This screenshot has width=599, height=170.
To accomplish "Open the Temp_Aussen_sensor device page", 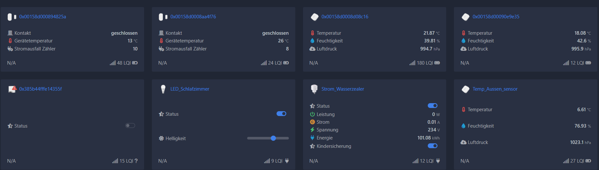I will [495, 89].
